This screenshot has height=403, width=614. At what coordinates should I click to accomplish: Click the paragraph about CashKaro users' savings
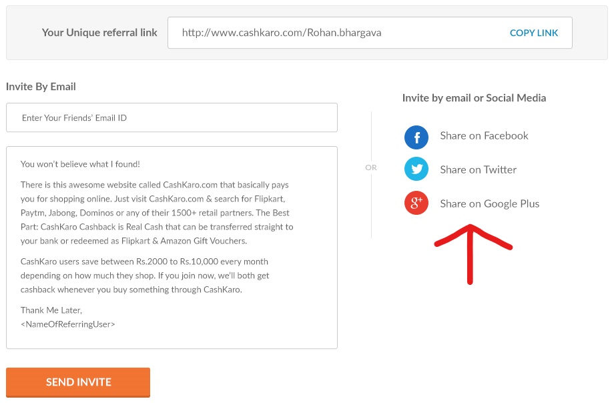click(x=145, y=276)
